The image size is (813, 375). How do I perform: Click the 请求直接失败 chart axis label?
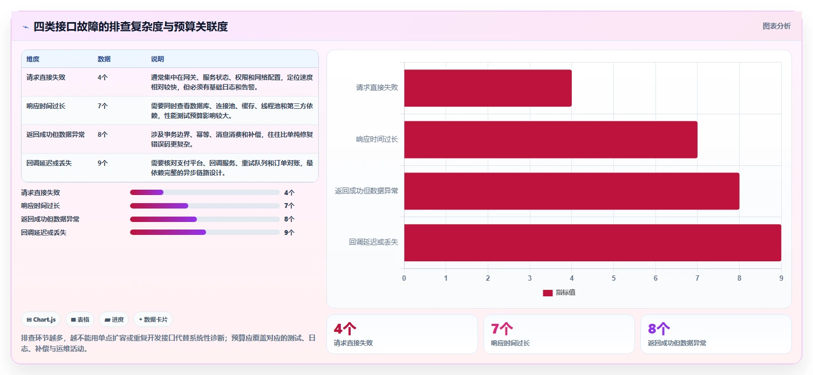pyautogui.click(x=377, y=87)
